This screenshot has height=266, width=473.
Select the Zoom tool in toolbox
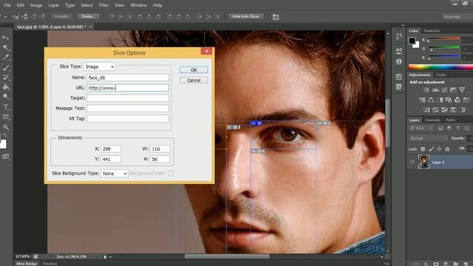pyautogui.click(x=6, y=127)
